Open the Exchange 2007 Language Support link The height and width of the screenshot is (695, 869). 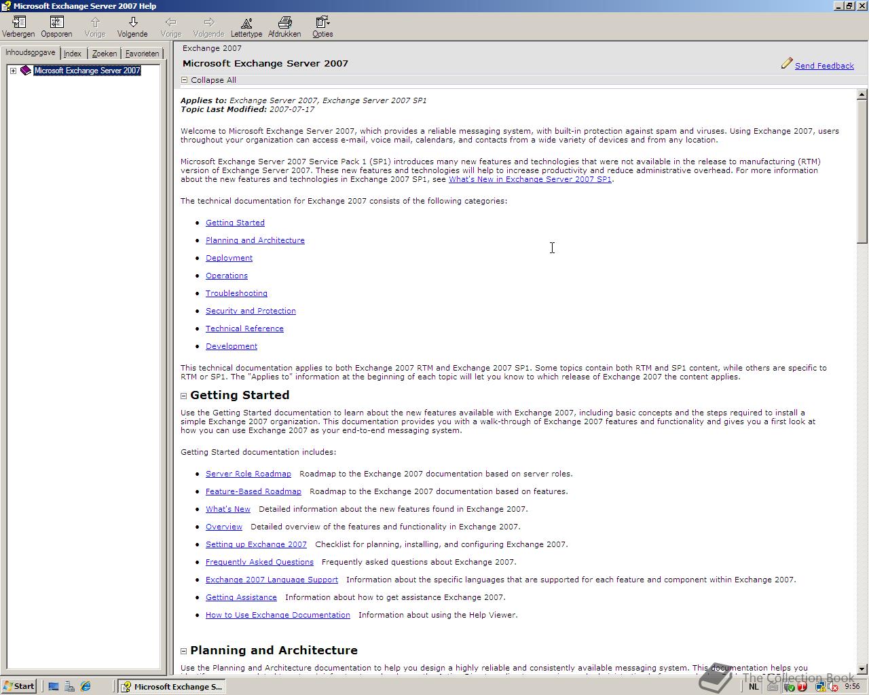pyautogui.click(x=272, y=580)
